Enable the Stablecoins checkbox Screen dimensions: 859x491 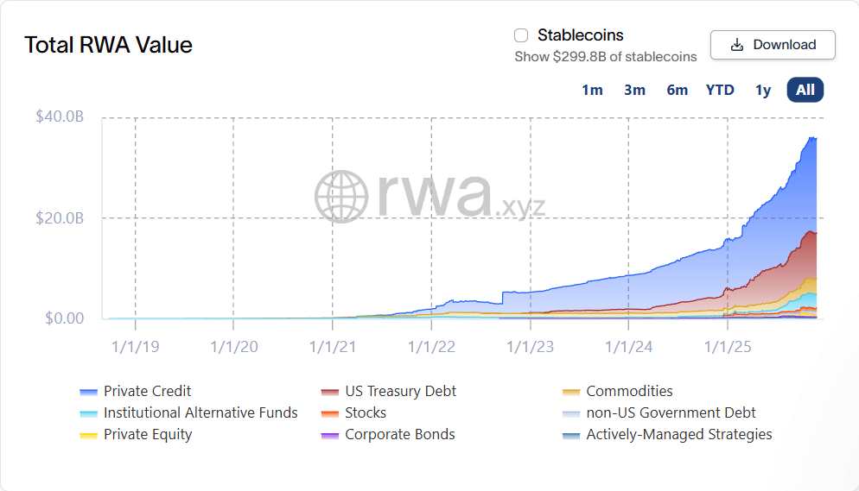[x=521, y=35]
